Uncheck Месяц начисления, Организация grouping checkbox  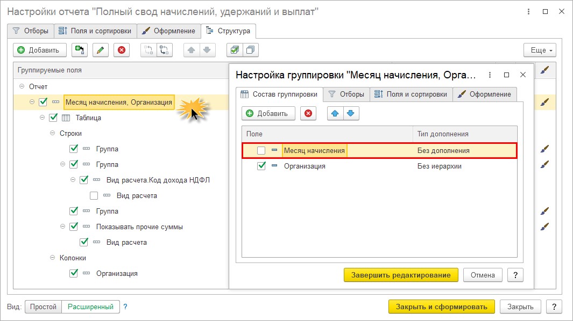point(43,102)
